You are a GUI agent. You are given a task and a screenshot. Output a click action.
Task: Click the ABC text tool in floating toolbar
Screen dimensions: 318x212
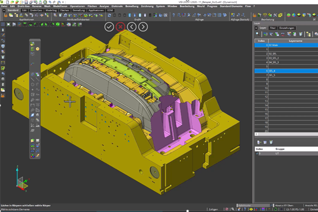point(38,100)
